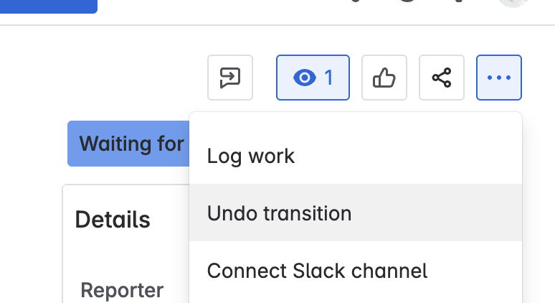Collapse the Details panel header
The height and width of the screenshot is (303, 555).
coord(113,219)
